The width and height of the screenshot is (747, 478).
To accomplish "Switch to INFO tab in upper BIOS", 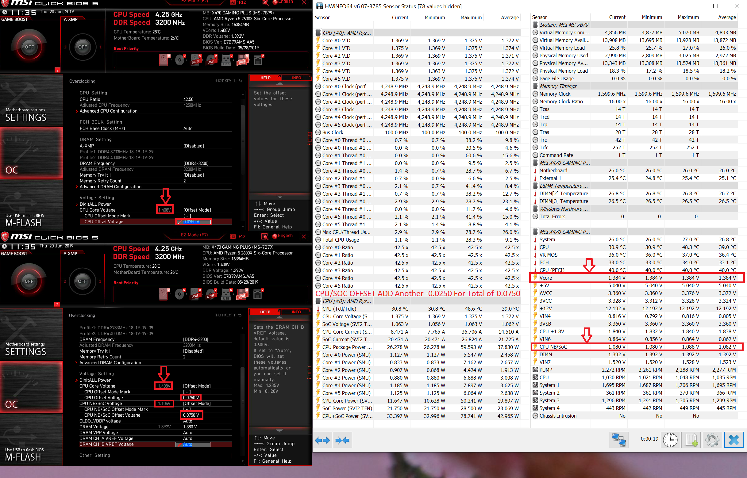I will click(x=296, y=78).
